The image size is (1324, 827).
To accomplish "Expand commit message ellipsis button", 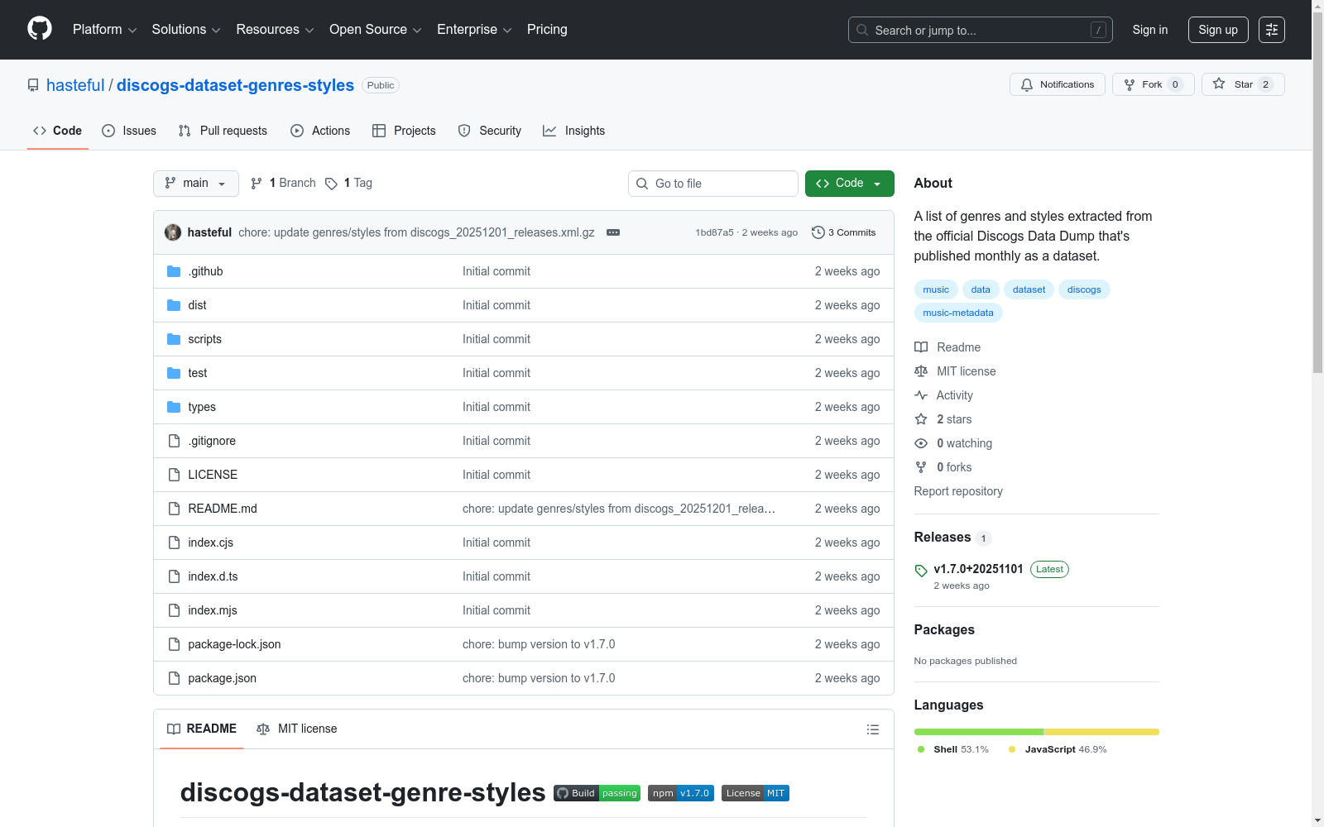I will 613,232.
